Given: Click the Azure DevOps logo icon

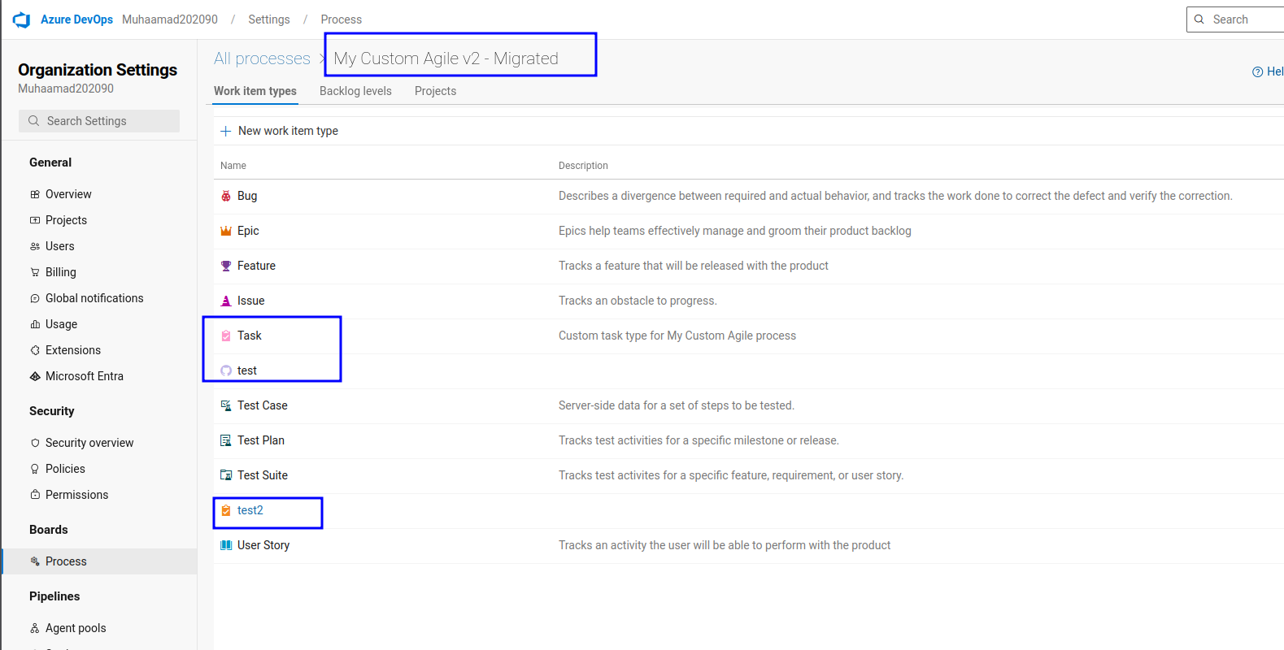Looking at the screenshot, I should (21, 19).
